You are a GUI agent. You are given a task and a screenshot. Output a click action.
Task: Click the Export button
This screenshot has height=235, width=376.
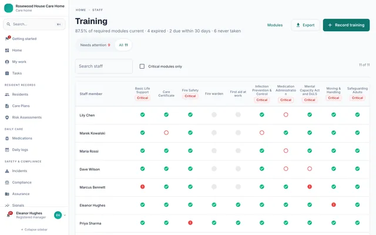(x=305, y=25)
